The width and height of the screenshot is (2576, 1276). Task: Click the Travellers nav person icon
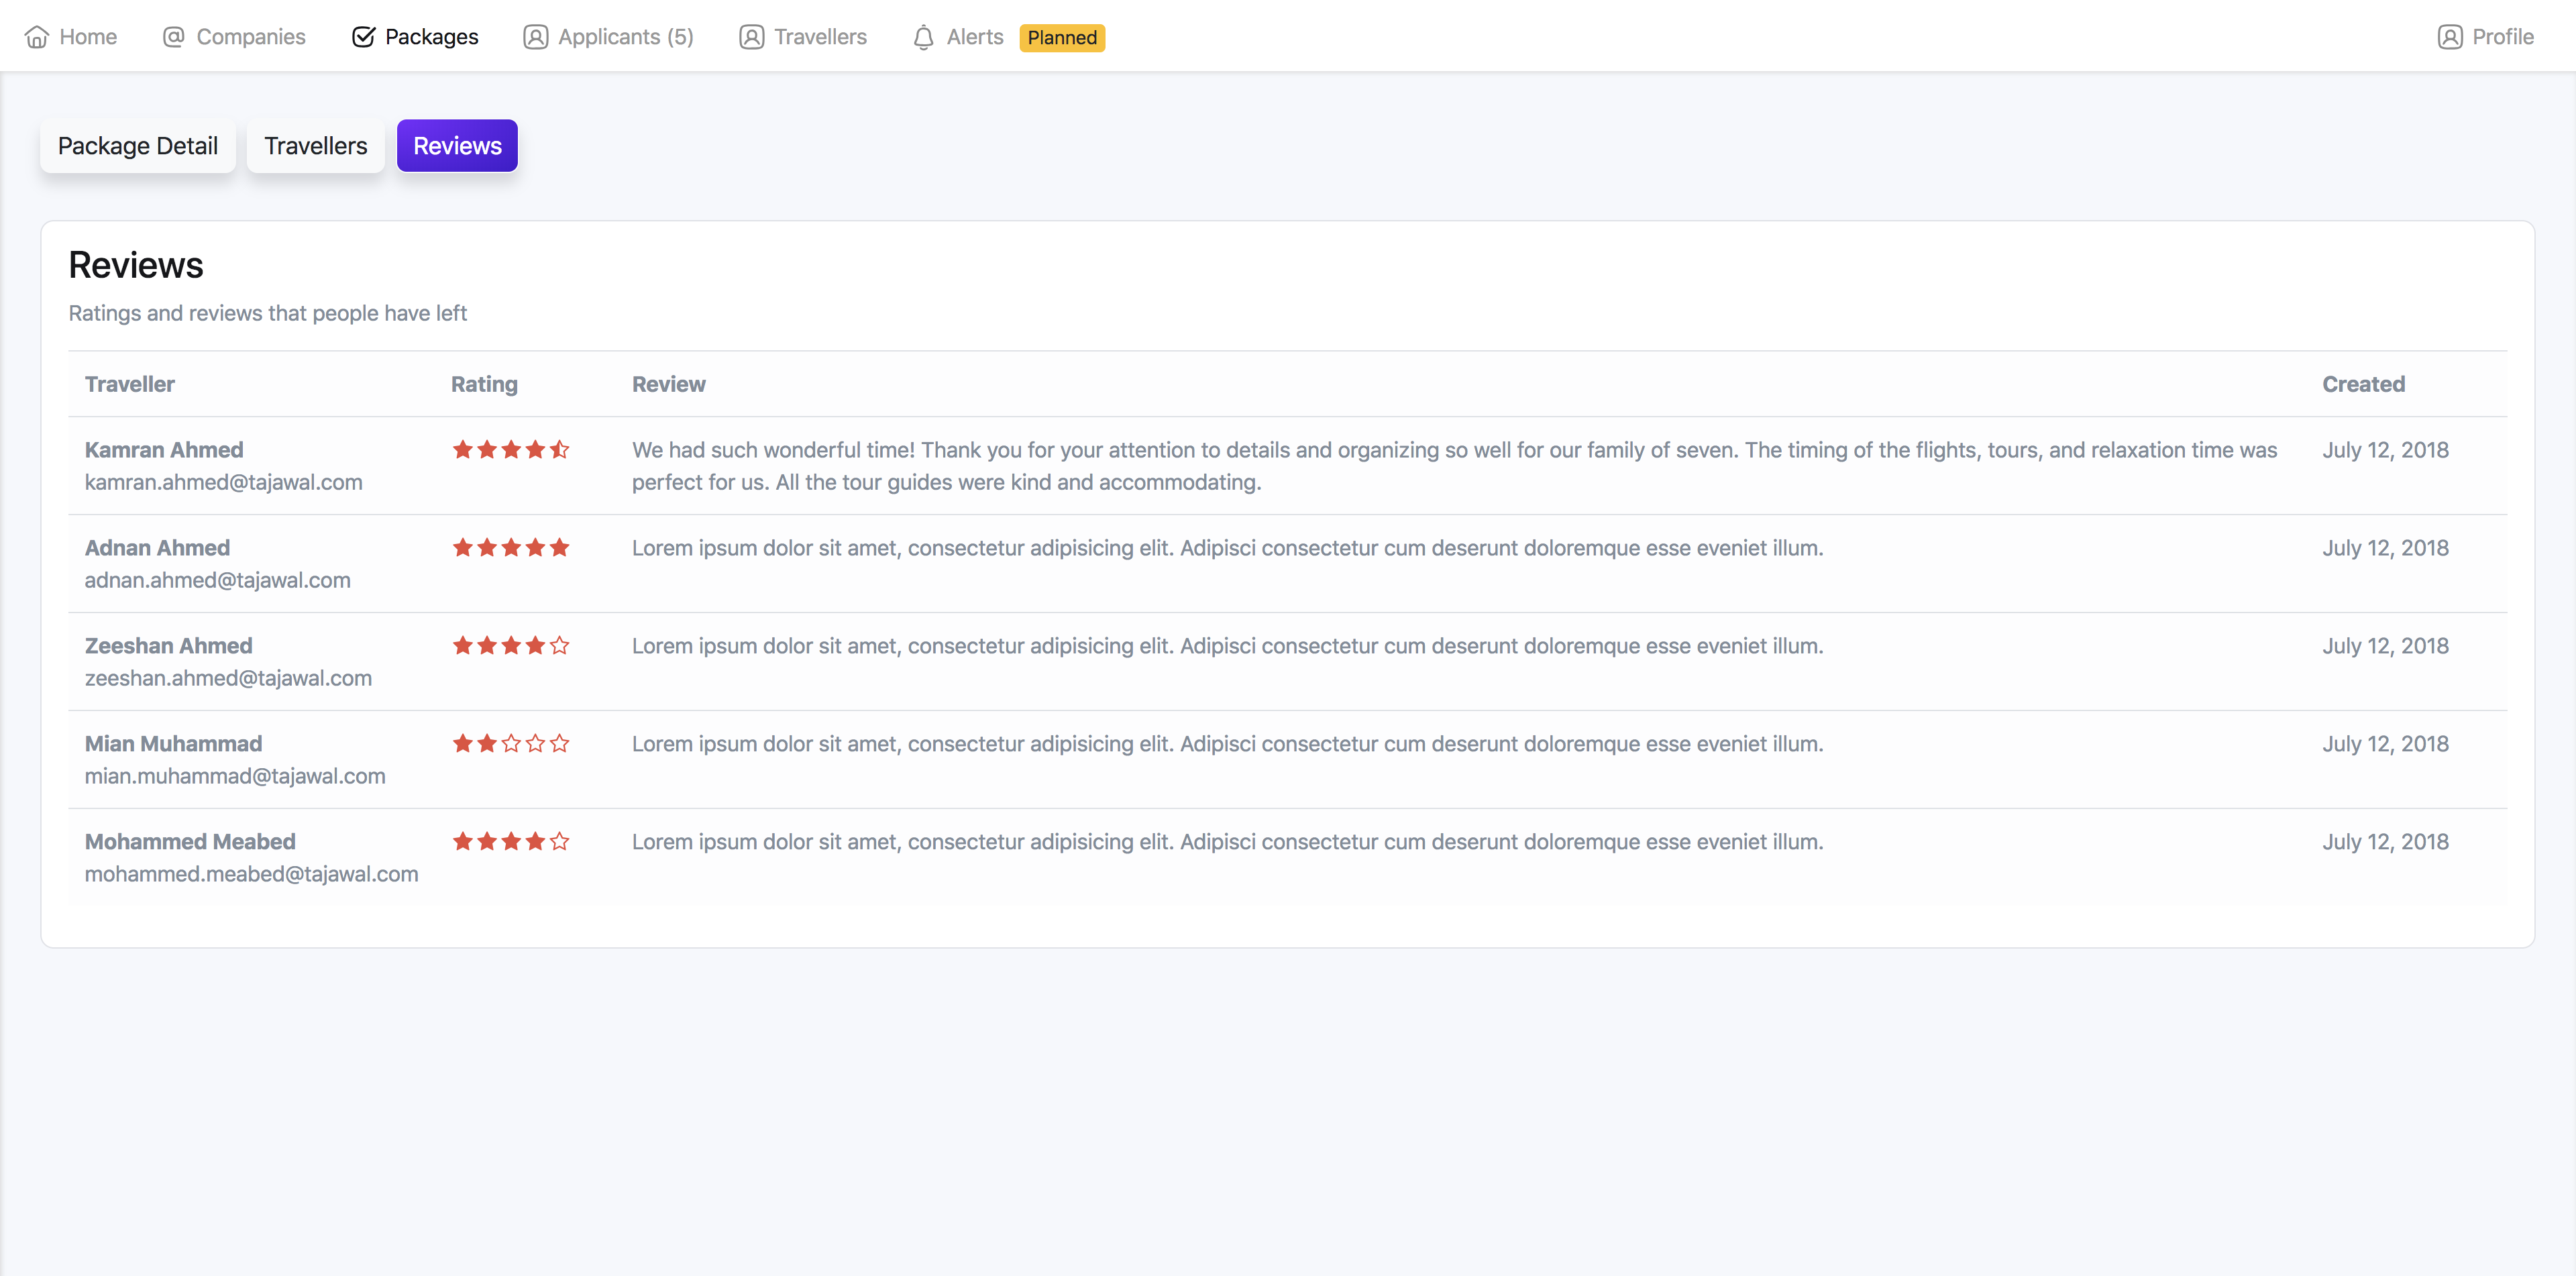click(x=752, y=37)
